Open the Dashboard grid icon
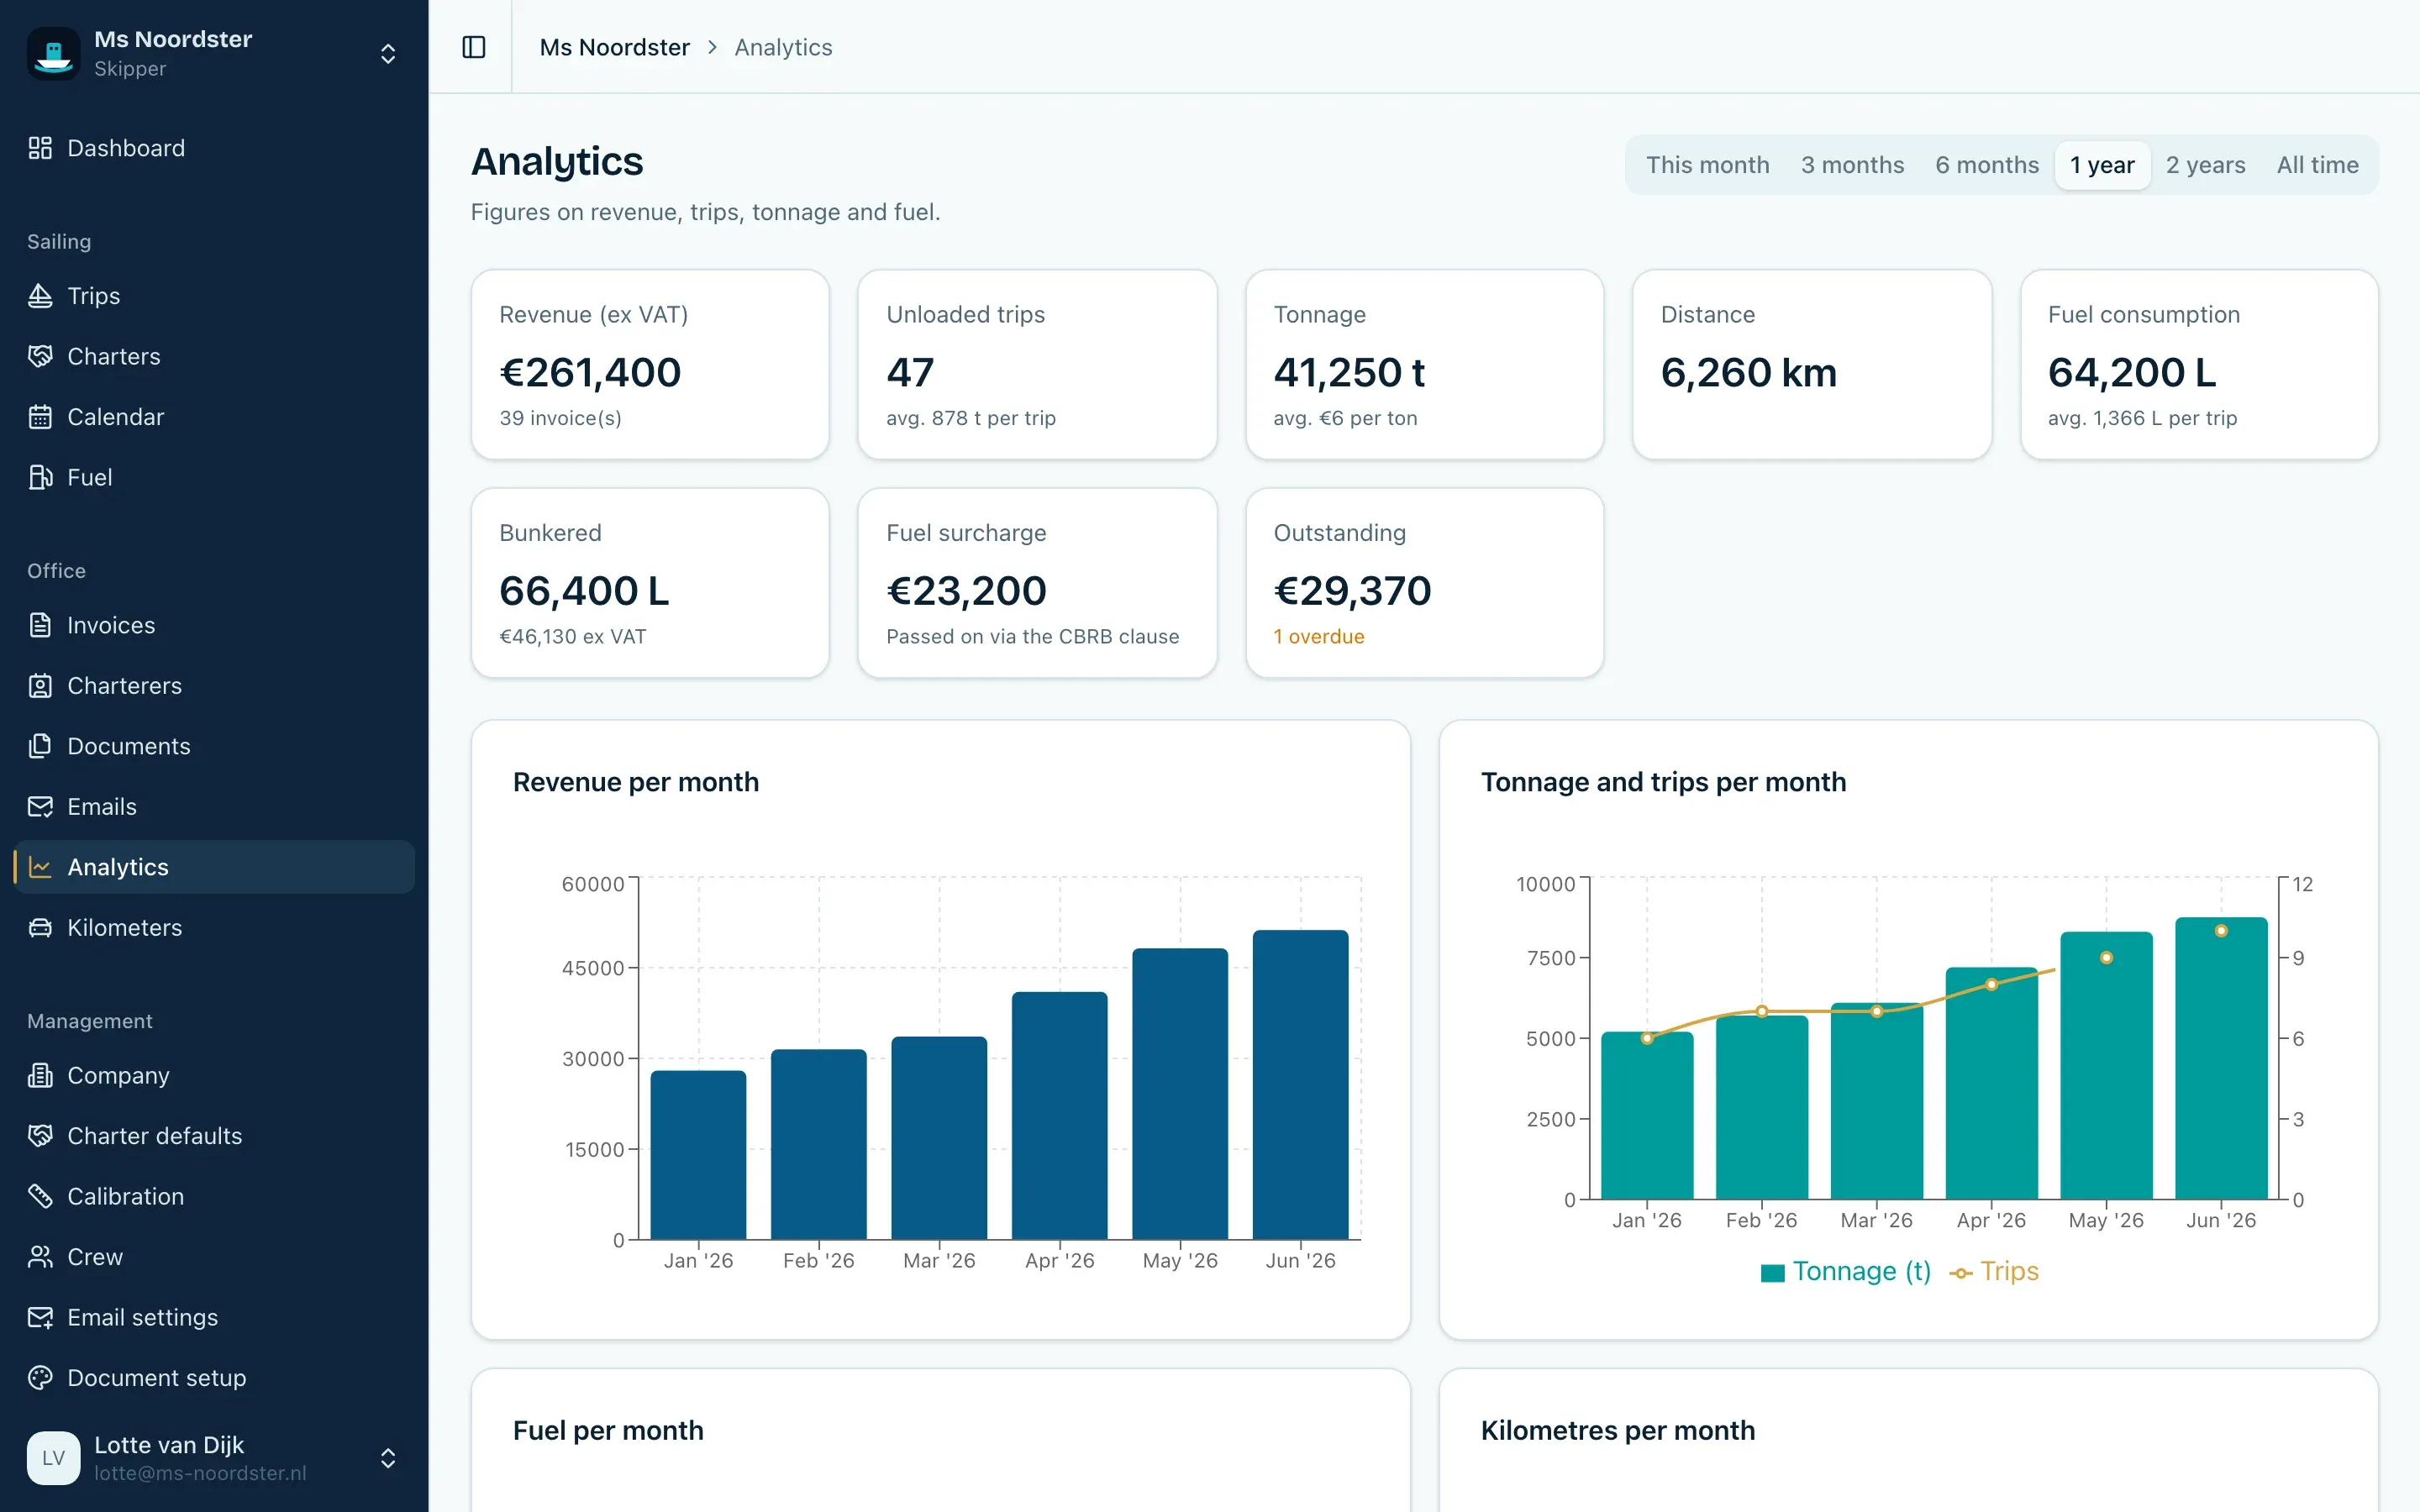The height and width of the screenshot is (1512, 2420). [40, 148]
